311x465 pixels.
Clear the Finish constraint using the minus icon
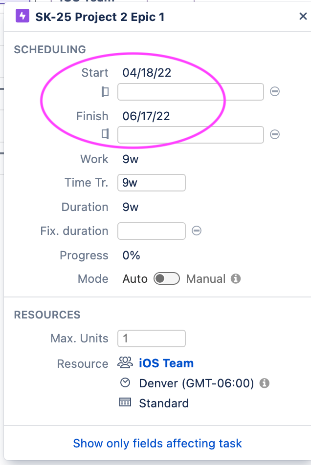[x=274, y=134]
